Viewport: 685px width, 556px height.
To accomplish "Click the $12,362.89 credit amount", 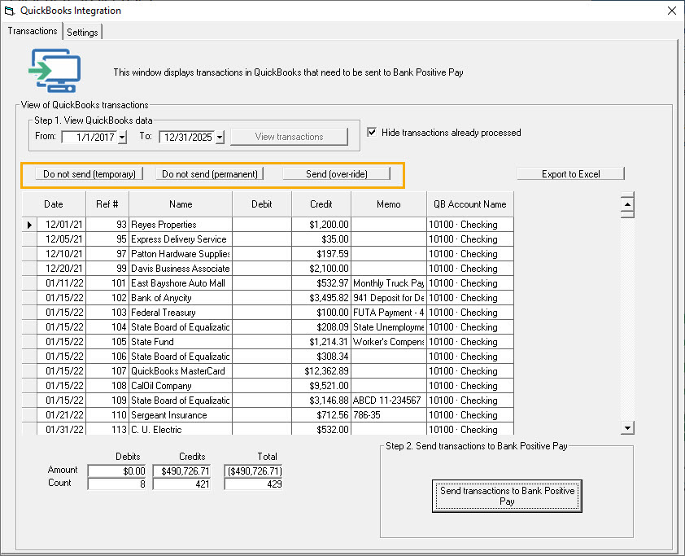I will [x=321, y=371].
